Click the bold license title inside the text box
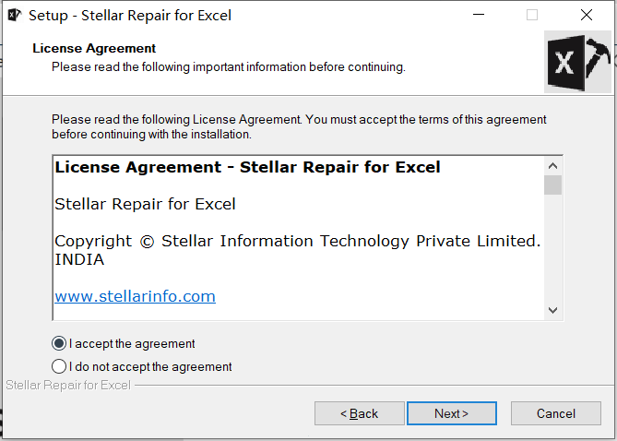Viewport: 617px width, 441px height. tap(247, 167)
